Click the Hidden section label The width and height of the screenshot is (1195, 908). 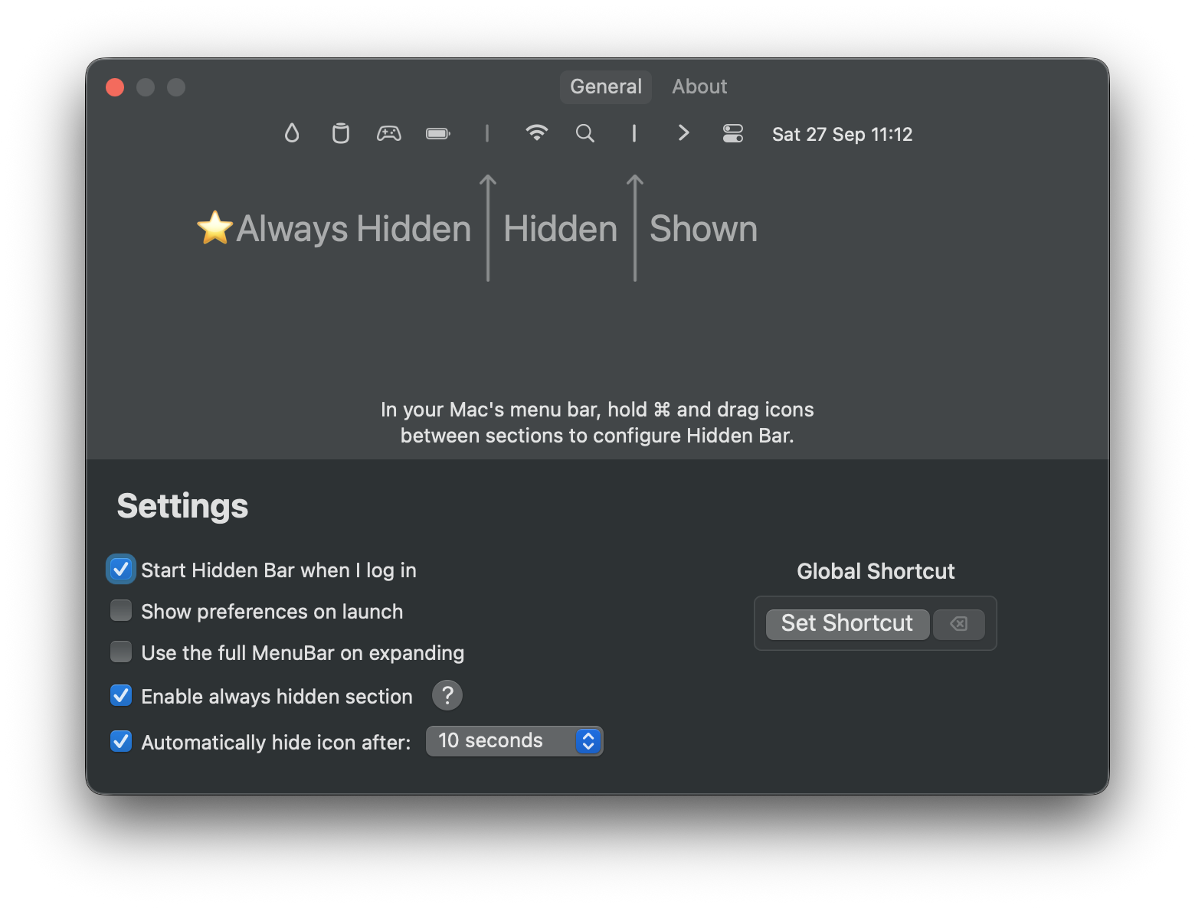point(560,229)
